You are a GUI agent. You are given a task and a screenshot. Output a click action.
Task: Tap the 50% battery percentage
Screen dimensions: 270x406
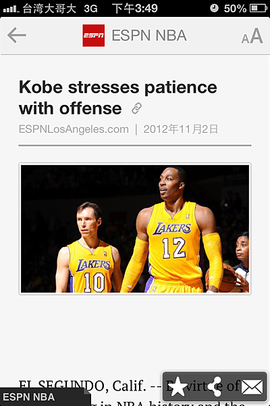click(x=235, y=9)
